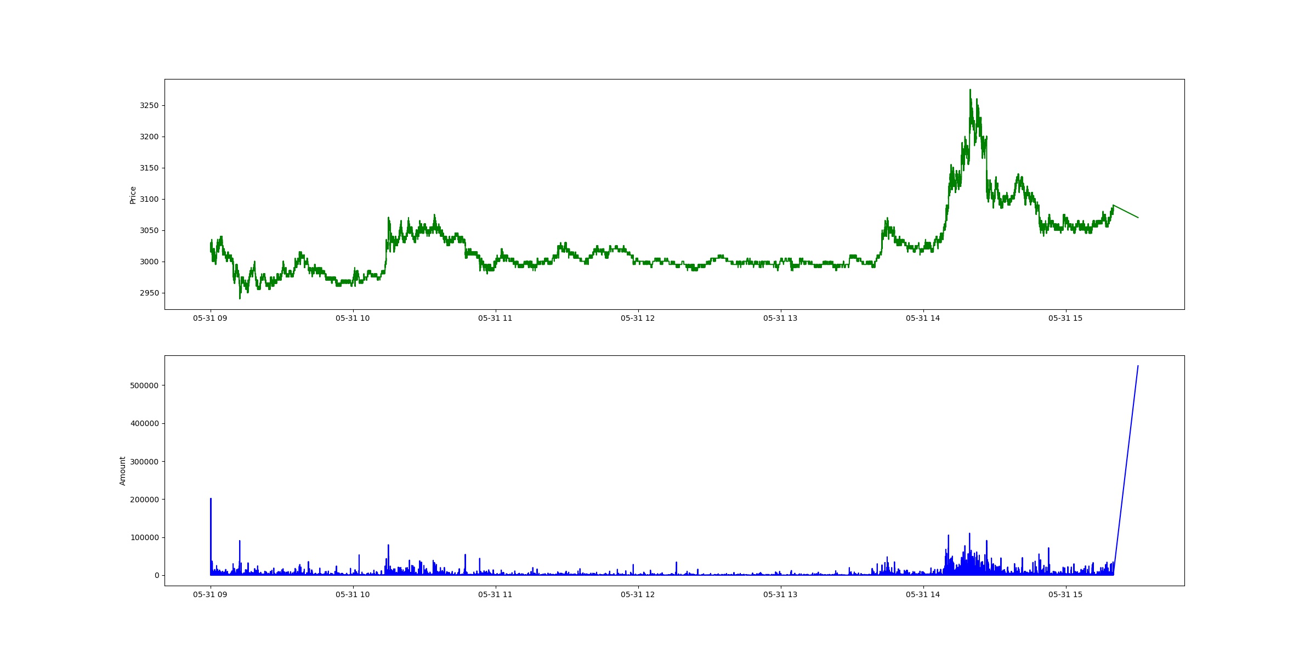Viewport: 1316px width, 658px height.
Task: Click '05-31 09' tick under price chart
Action: [x=210, y=318]
